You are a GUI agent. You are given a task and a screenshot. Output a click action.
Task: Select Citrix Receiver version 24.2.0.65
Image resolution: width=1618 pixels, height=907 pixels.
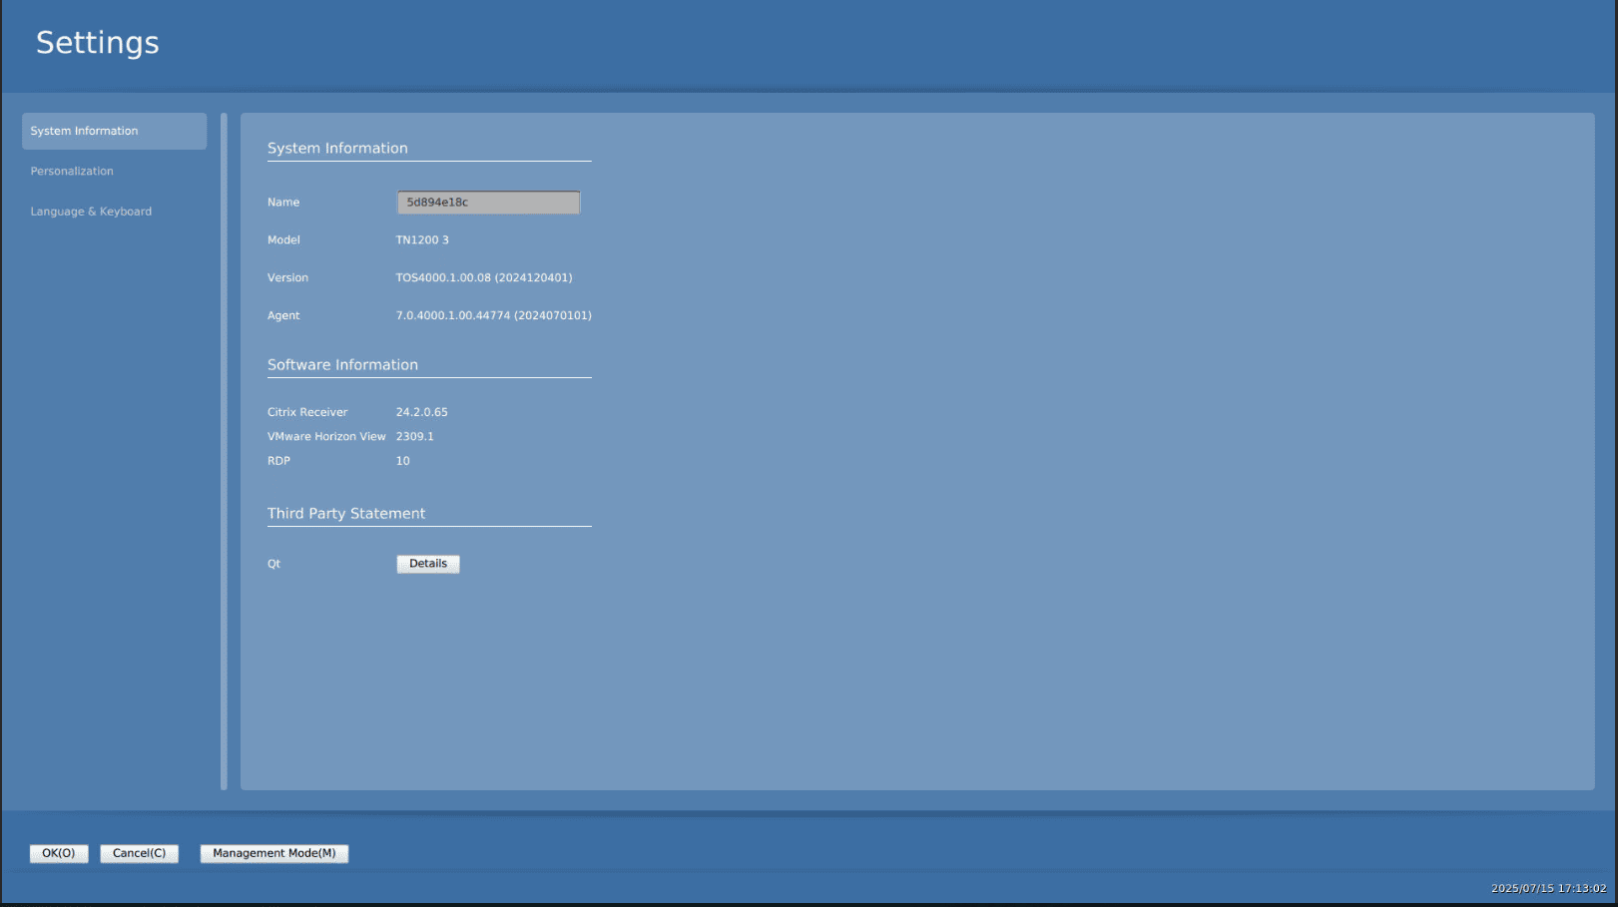(x=422, y=412)
